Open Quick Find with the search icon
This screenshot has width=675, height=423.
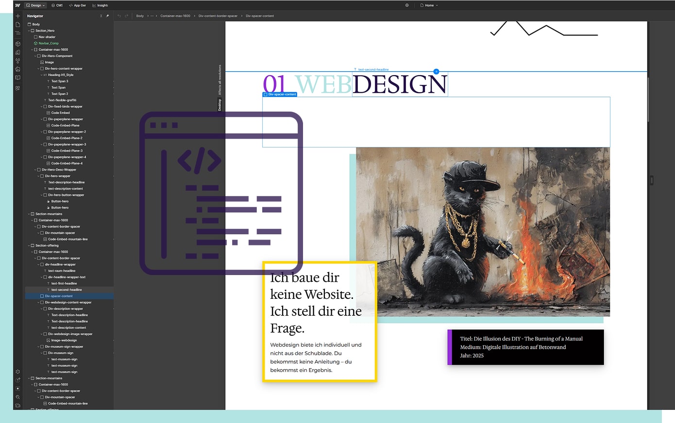click(17, 397)
